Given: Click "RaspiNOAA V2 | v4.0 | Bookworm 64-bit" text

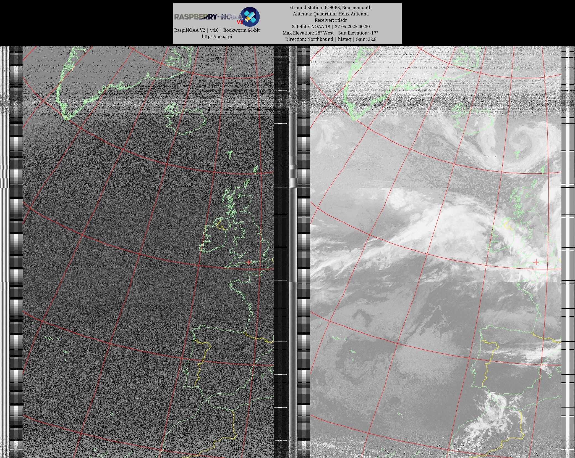Looking at the screenshot, I should point(217,30).
